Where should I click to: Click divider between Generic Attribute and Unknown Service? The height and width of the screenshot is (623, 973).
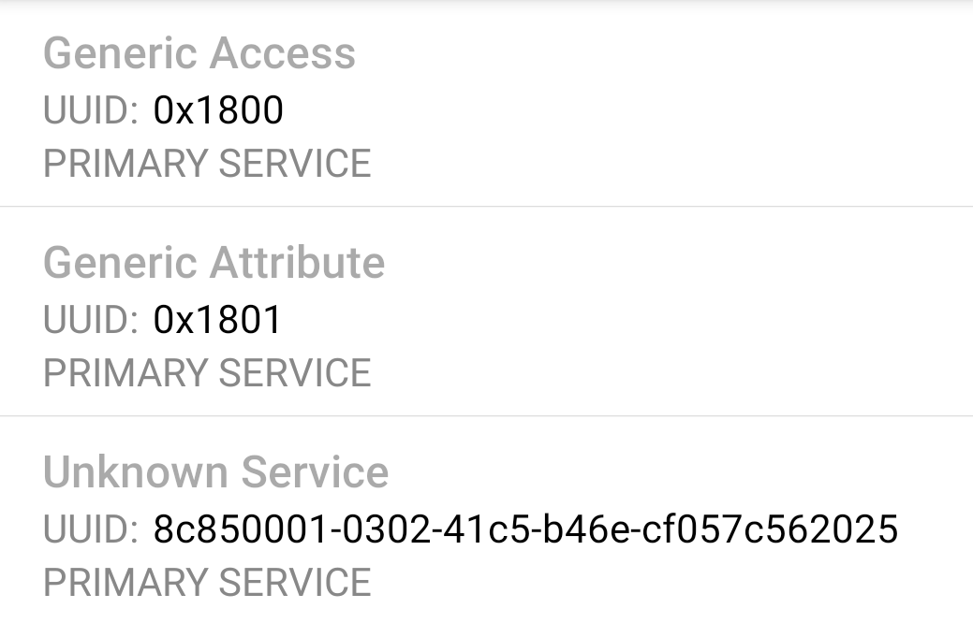click(486, 415)
